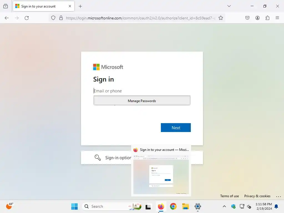Bookmark this page with the star
This screenshot has height=213, width=284.
[x=220, y=18]
